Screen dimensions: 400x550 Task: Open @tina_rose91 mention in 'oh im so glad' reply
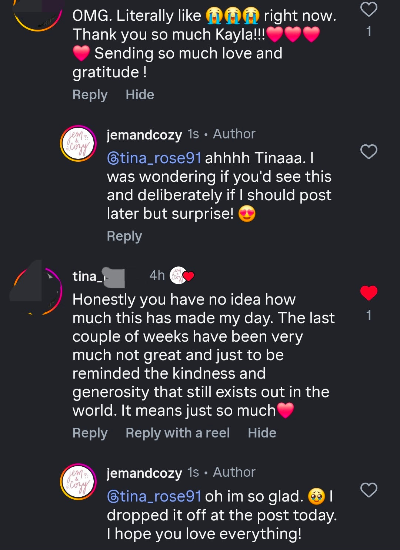[154, 496]
